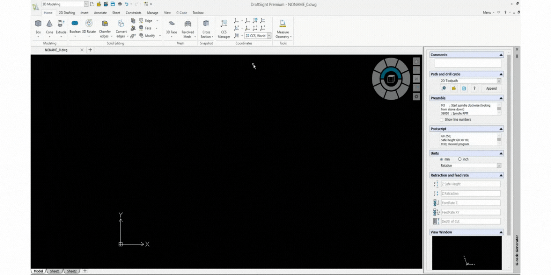Collapse the Retraction and feed rate section
The width and height of the screenshot is (551, 275).
(x=501, y=175)
